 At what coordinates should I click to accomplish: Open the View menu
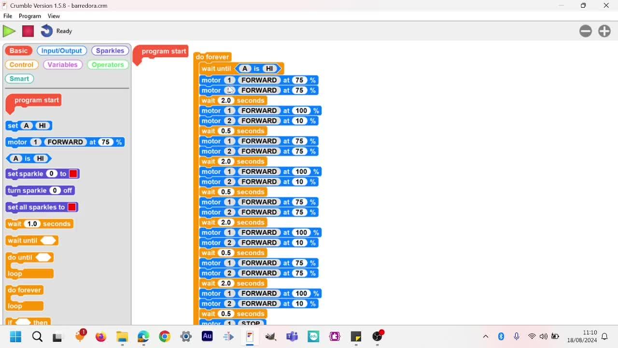54,16
